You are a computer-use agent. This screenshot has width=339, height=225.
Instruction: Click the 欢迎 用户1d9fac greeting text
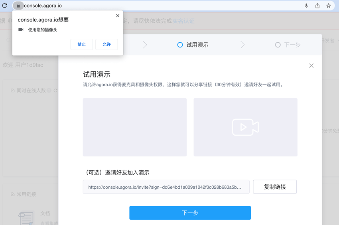[x=23, y=65]
